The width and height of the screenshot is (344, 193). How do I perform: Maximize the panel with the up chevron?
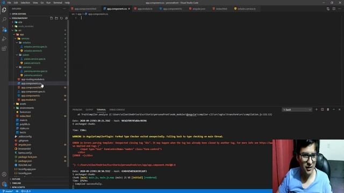pyautogui.click(x=334, y=109)
